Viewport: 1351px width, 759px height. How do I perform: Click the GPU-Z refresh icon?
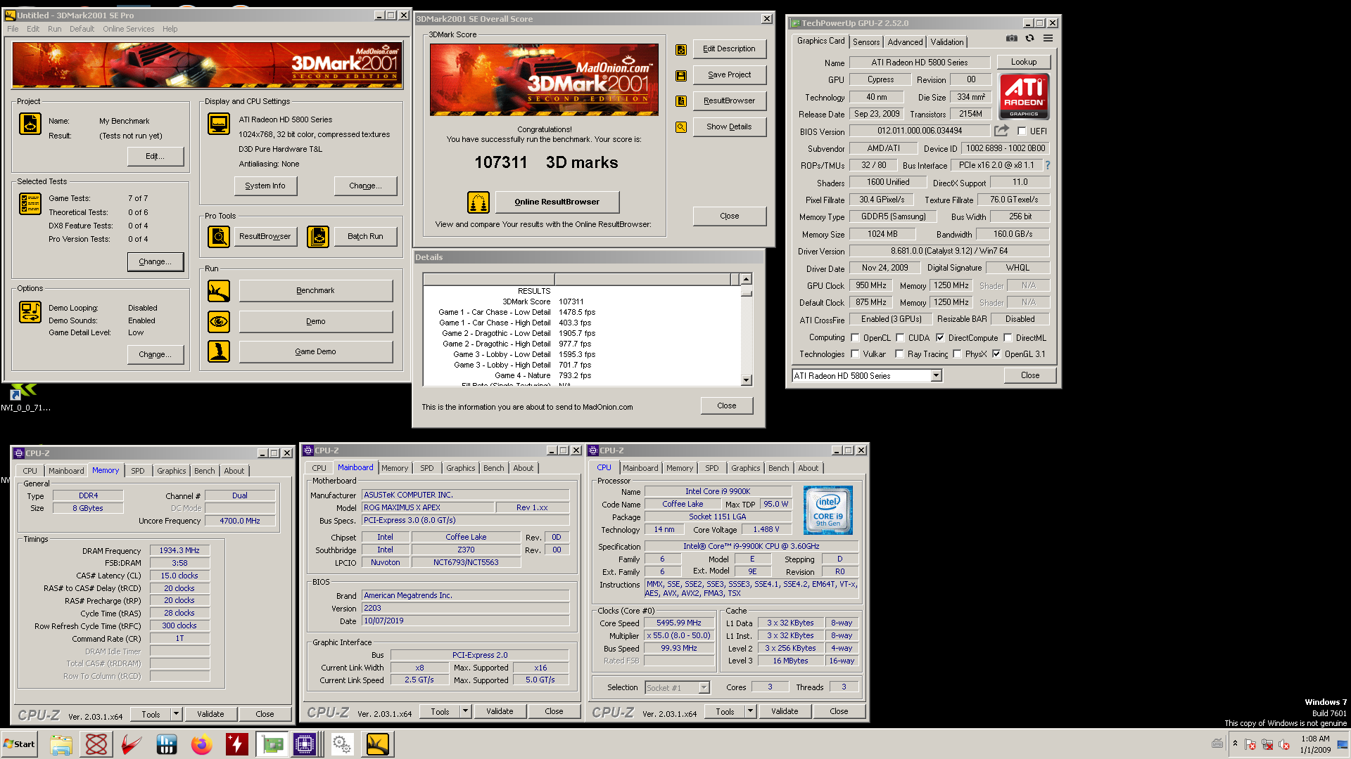1029,39
